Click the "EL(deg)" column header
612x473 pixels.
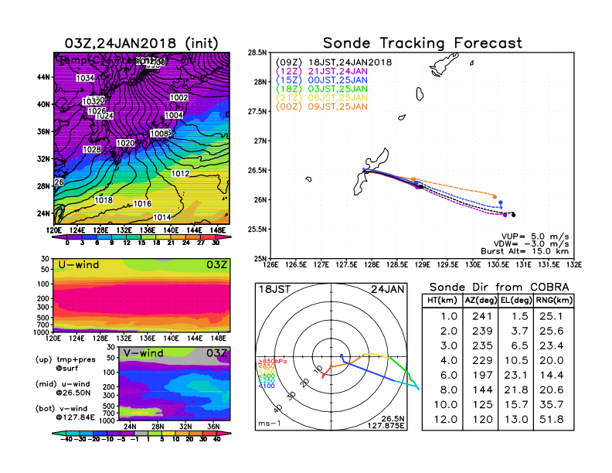click(x=516, y=300)
